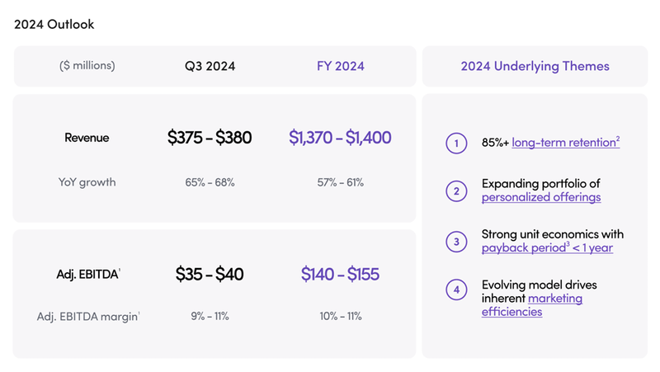The image size is (660, 372).
Task: Click the Adj. EBITDA margin row label
Action: click(x=87, y=316)
